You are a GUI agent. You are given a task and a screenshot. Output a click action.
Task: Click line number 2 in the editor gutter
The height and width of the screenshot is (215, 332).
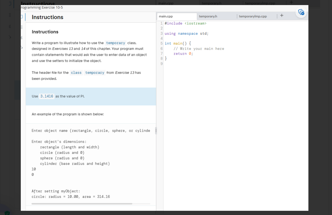click(162, 28)
